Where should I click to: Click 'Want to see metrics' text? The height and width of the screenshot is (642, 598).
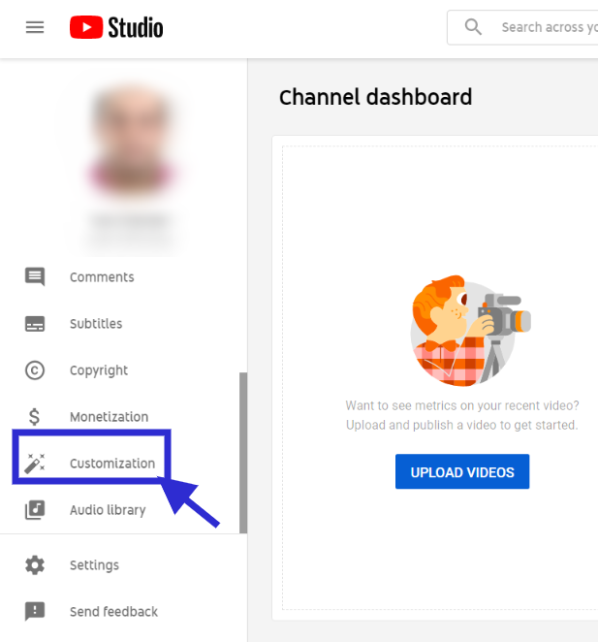[x=462, y=405]
